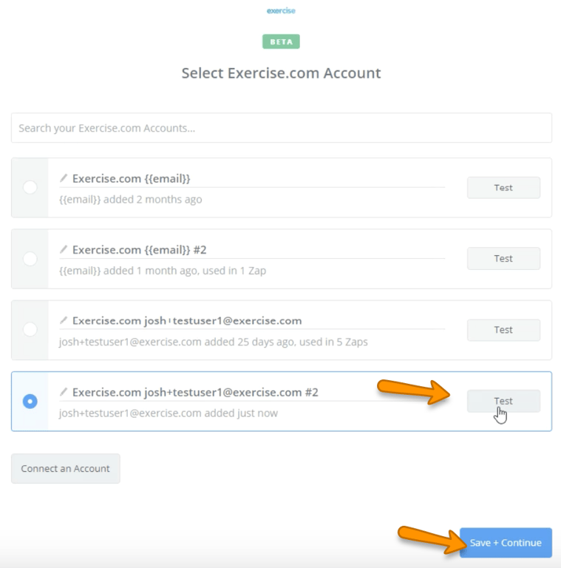561x568 pixels.
Task: Click the josh+testuser1@exercise.com #2 account name
Action: click(195, 392)
